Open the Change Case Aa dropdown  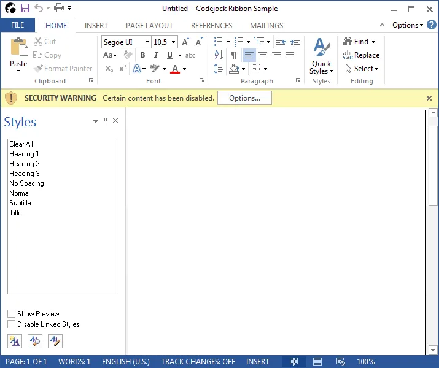click(110, 55)
